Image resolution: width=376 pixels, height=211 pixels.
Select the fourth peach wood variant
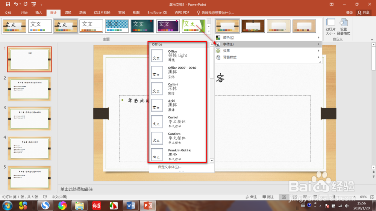[304, 26]
